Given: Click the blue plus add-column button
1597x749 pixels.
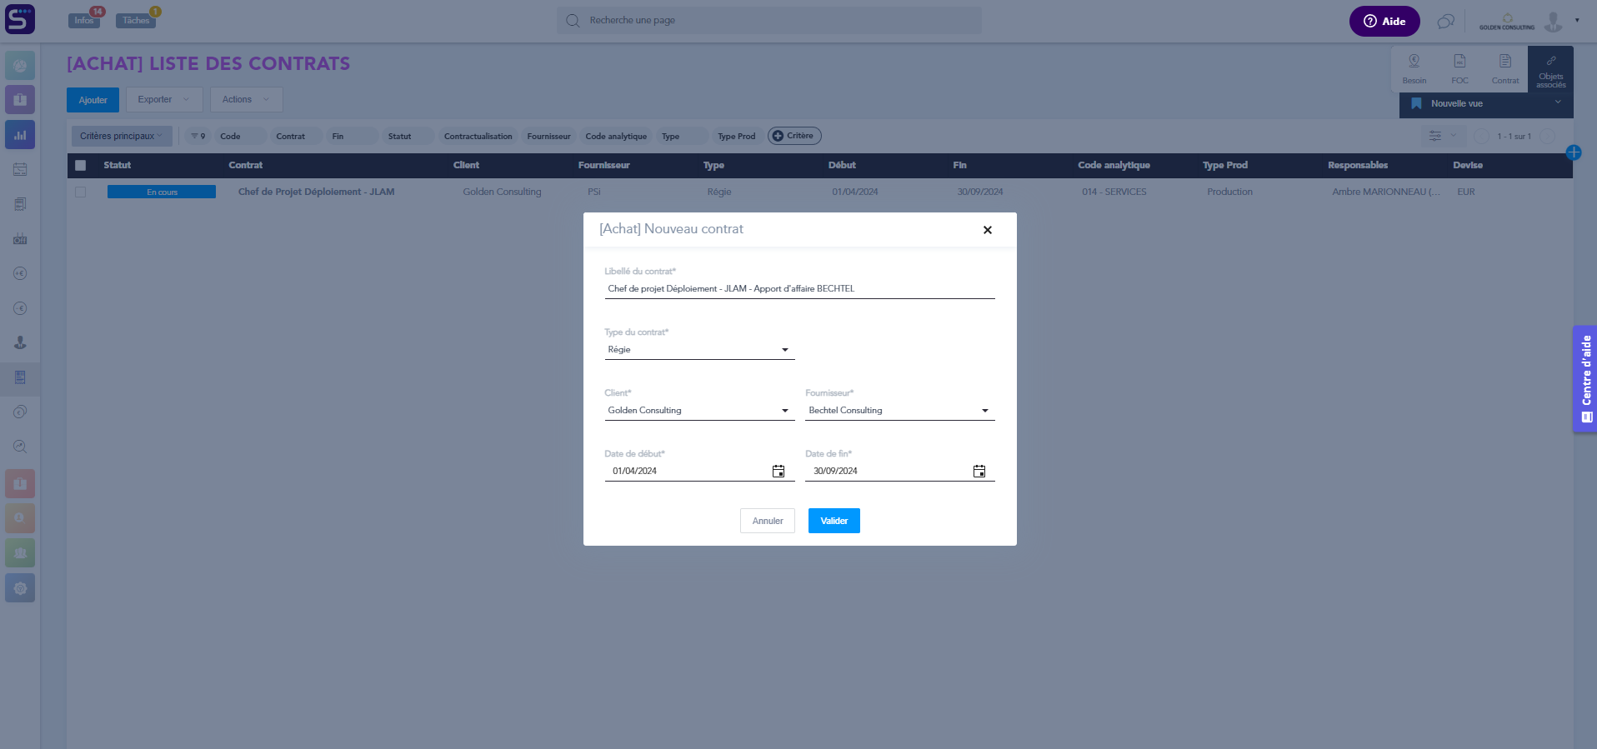Looking at the screenshot, I should (x=1574, y=152).
